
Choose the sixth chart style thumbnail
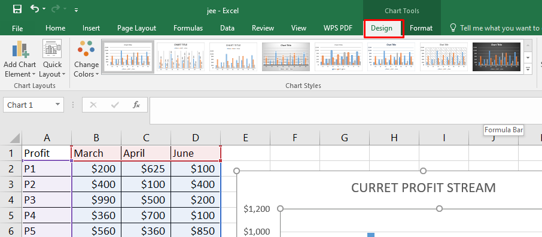[x=391, y=57]
